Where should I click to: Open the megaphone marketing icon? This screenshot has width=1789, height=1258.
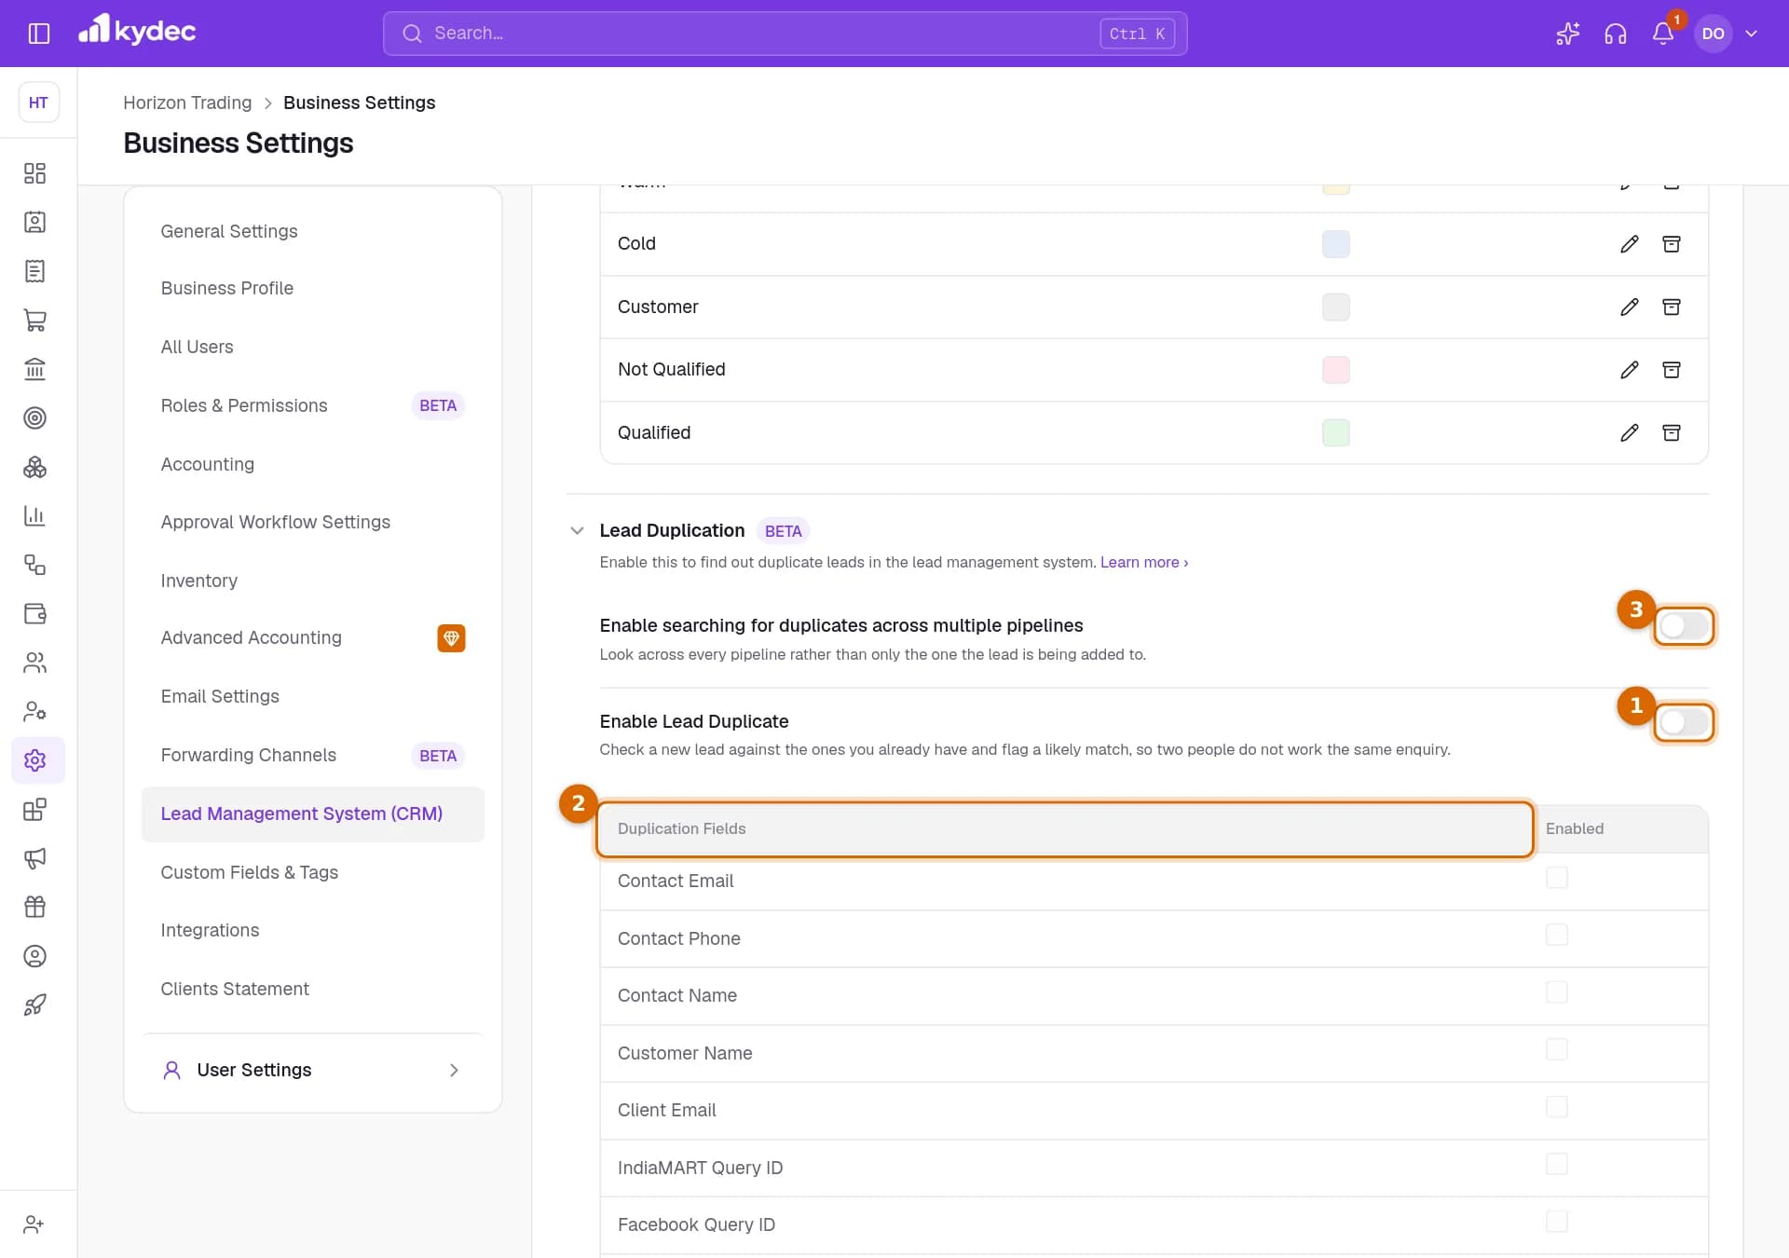[x=35, y=858]
